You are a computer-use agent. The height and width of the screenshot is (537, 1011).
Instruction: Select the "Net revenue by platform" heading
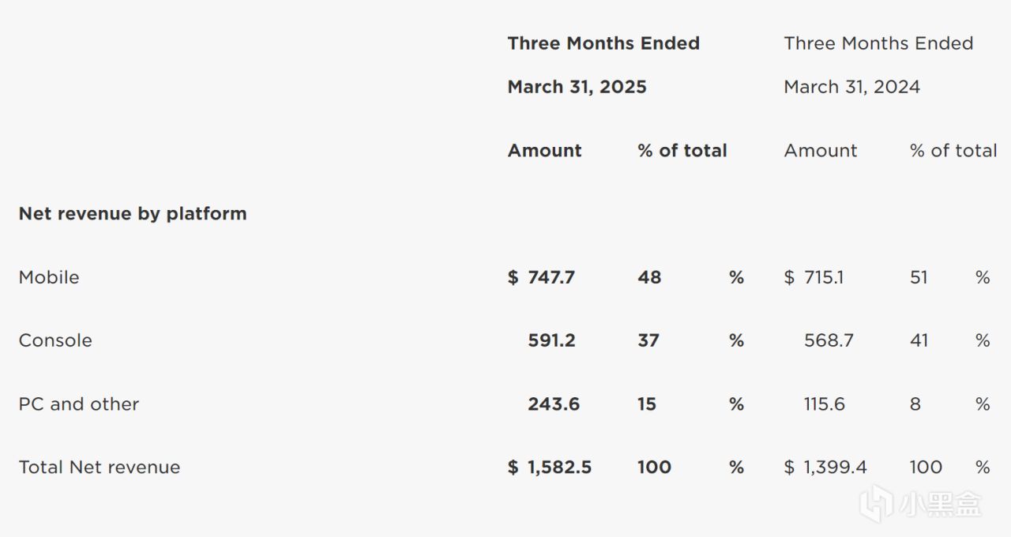pos(133,213)
